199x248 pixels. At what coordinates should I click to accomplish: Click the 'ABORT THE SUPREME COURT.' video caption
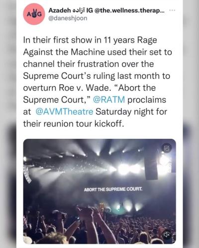113,189
